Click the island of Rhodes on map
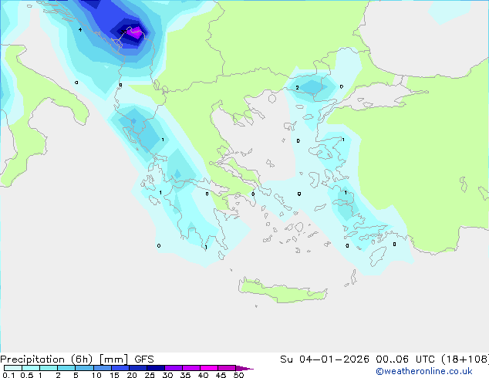489x378 pixels. pyautogui.click(x=378, y=256)
